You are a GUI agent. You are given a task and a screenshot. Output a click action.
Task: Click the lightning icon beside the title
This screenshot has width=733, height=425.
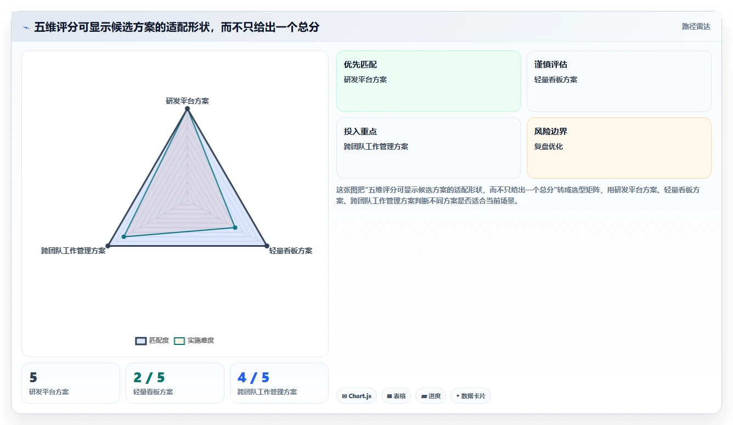26,27
